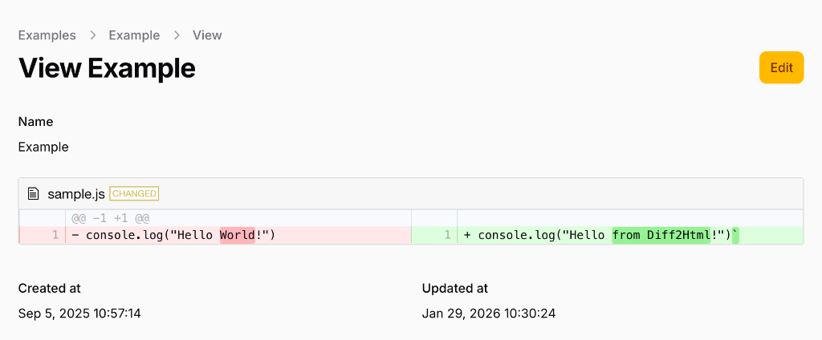This screenshot has width=822, height=340.
Task: Click the green highlighted from Diff2Html text
Action: (661, 235)
